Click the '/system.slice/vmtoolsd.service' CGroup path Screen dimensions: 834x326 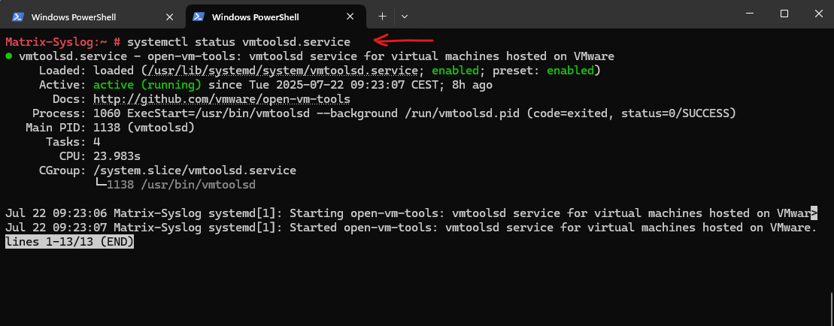click(x=195, y=171)
